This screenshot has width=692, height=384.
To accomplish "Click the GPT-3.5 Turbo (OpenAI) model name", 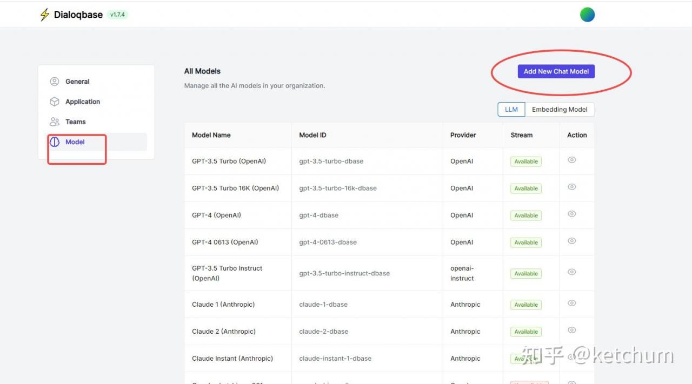I will [229, 161].
